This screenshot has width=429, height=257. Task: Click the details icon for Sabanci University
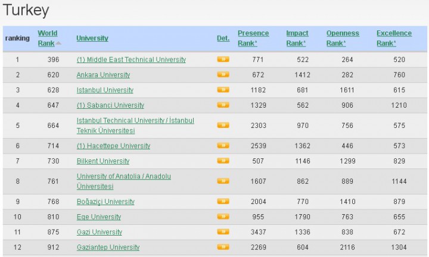tap(223, 105)
